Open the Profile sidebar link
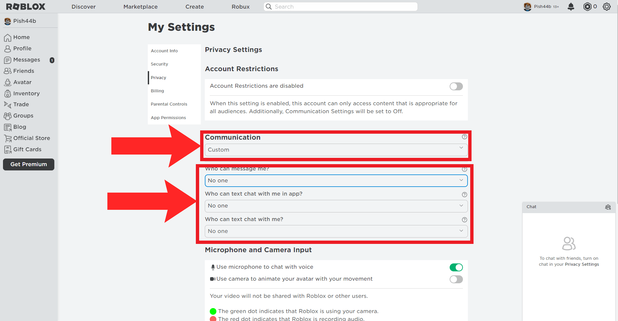This screenshot has width=618, height=321. [x=22, y=49]
